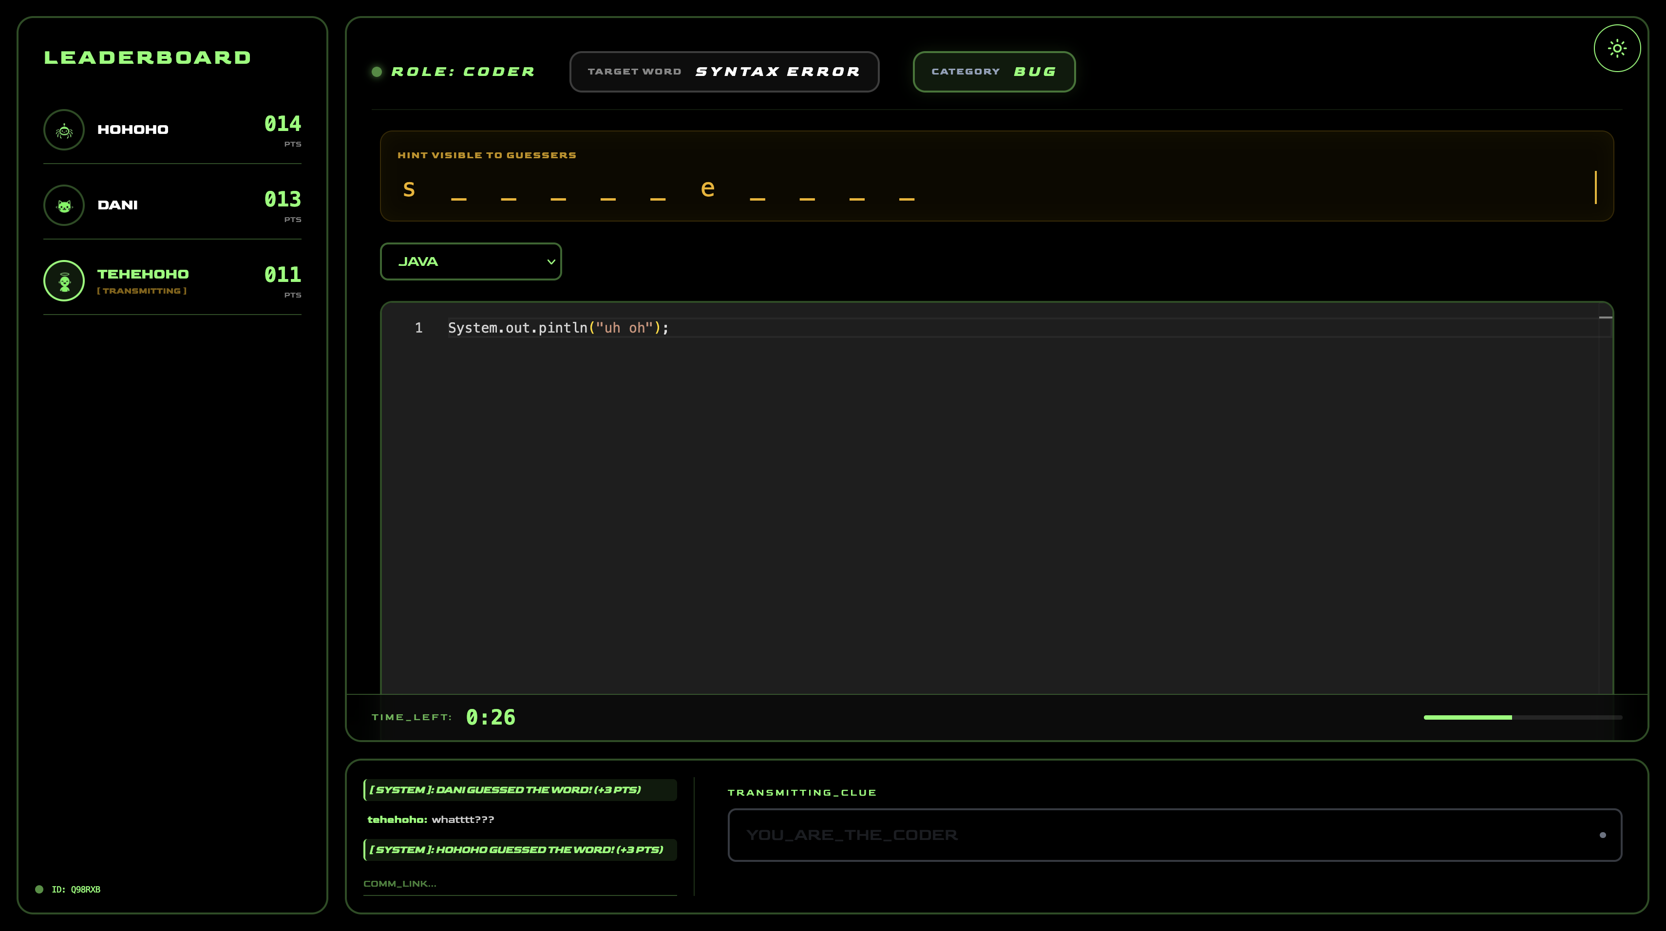Click the TARGET WORD syntax error badge

[724, 72]
